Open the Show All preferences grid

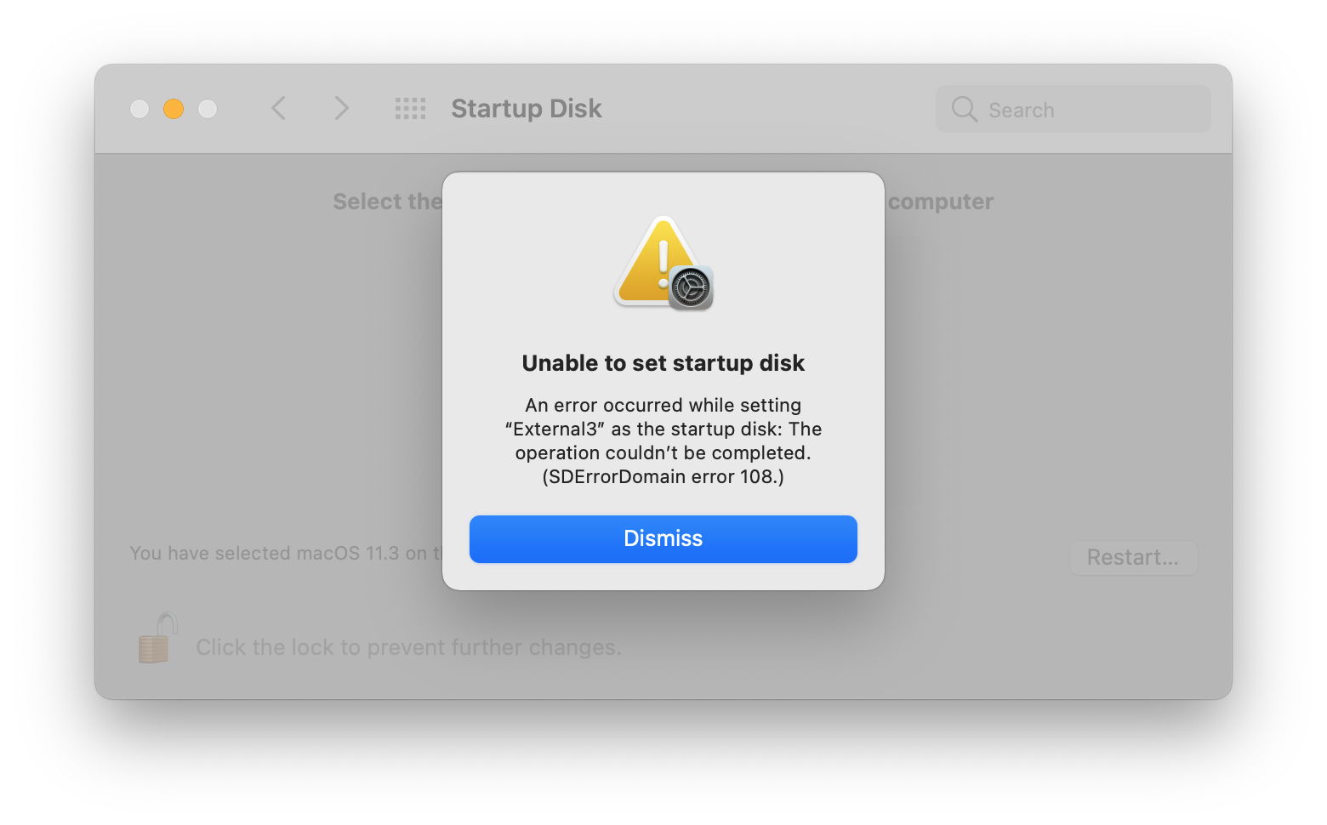(x=410, y=108)
